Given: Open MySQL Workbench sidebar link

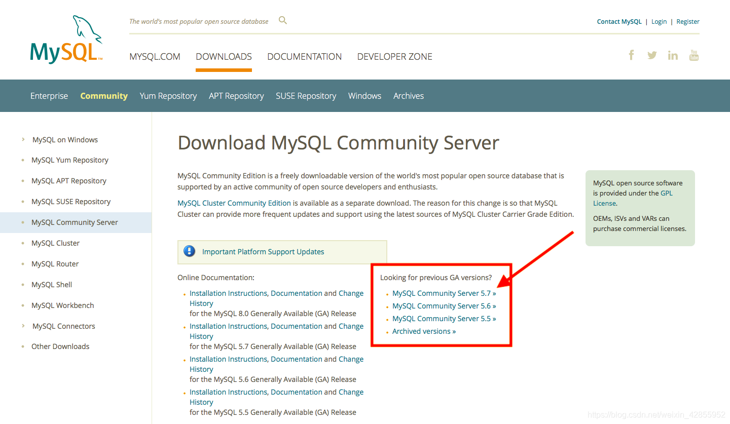Looking at the screenshot, I should tap(63, 305).
